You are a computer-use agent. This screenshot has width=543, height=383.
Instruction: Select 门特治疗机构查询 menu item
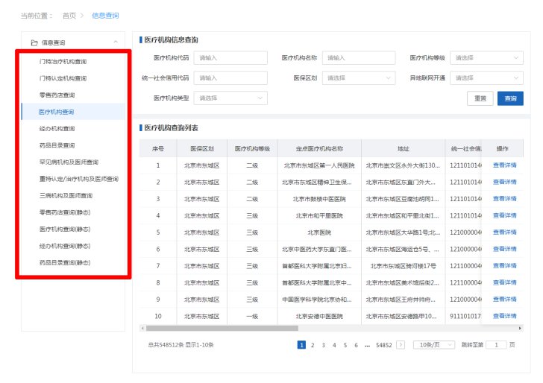pos(63,61)
